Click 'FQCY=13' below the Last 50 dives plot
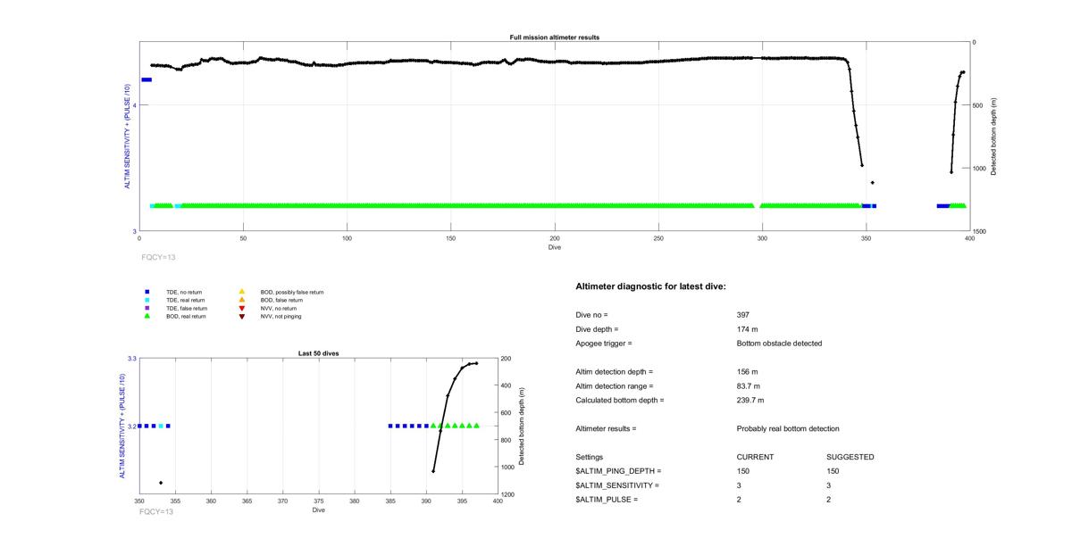1072x555 pixels. pos(155,512)
